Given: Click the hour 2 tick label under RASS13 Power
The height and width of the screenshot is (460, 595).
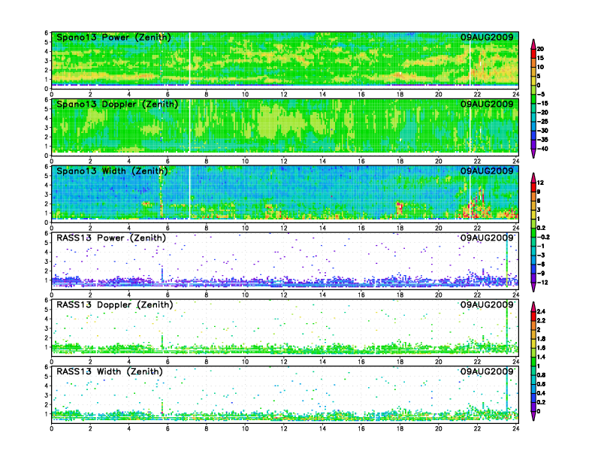Looking at the screenshot, I should click(90, 295).
